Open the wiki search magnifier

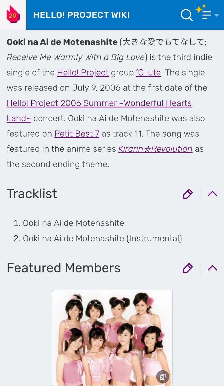pos(186,15)
